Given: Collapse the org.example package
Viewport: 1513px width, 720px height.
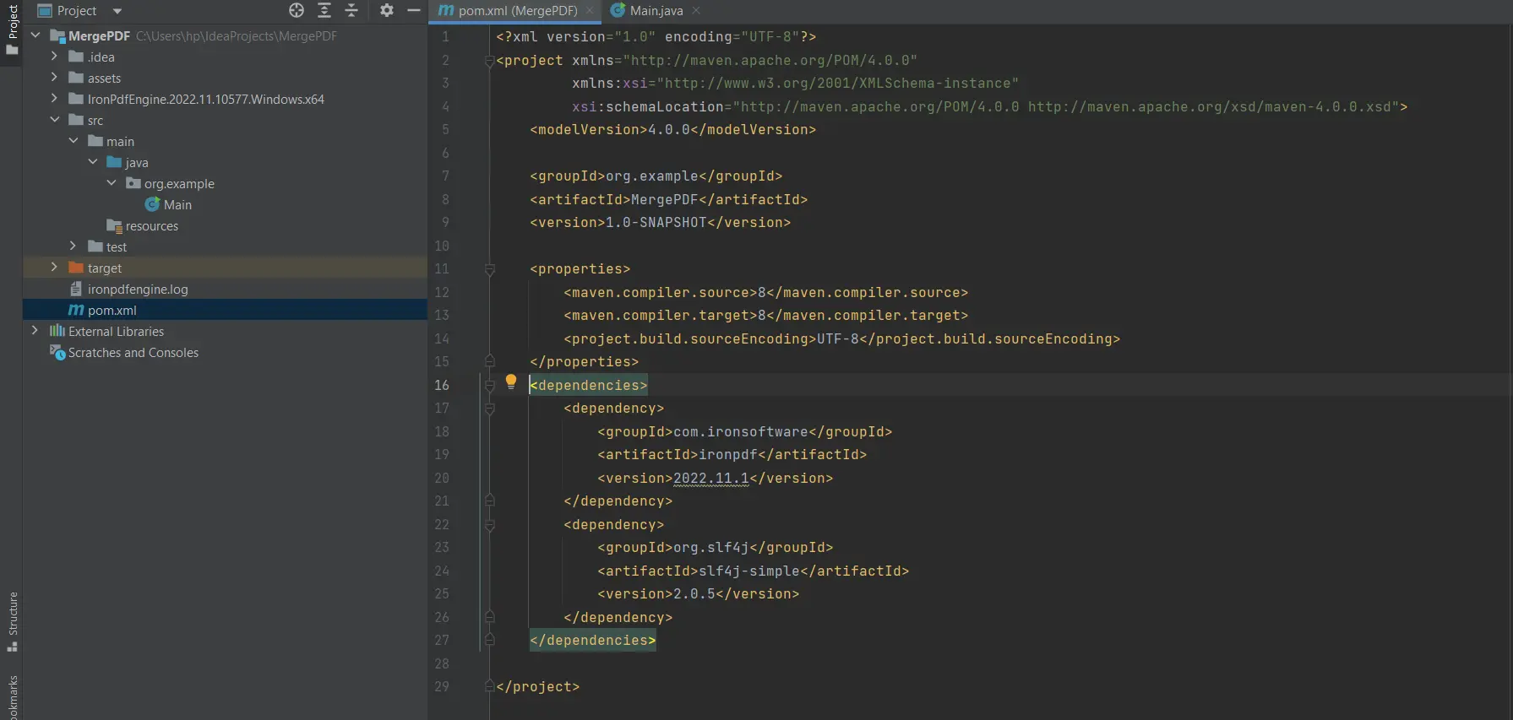Looking at the screenshot, I should coord(112,183).
